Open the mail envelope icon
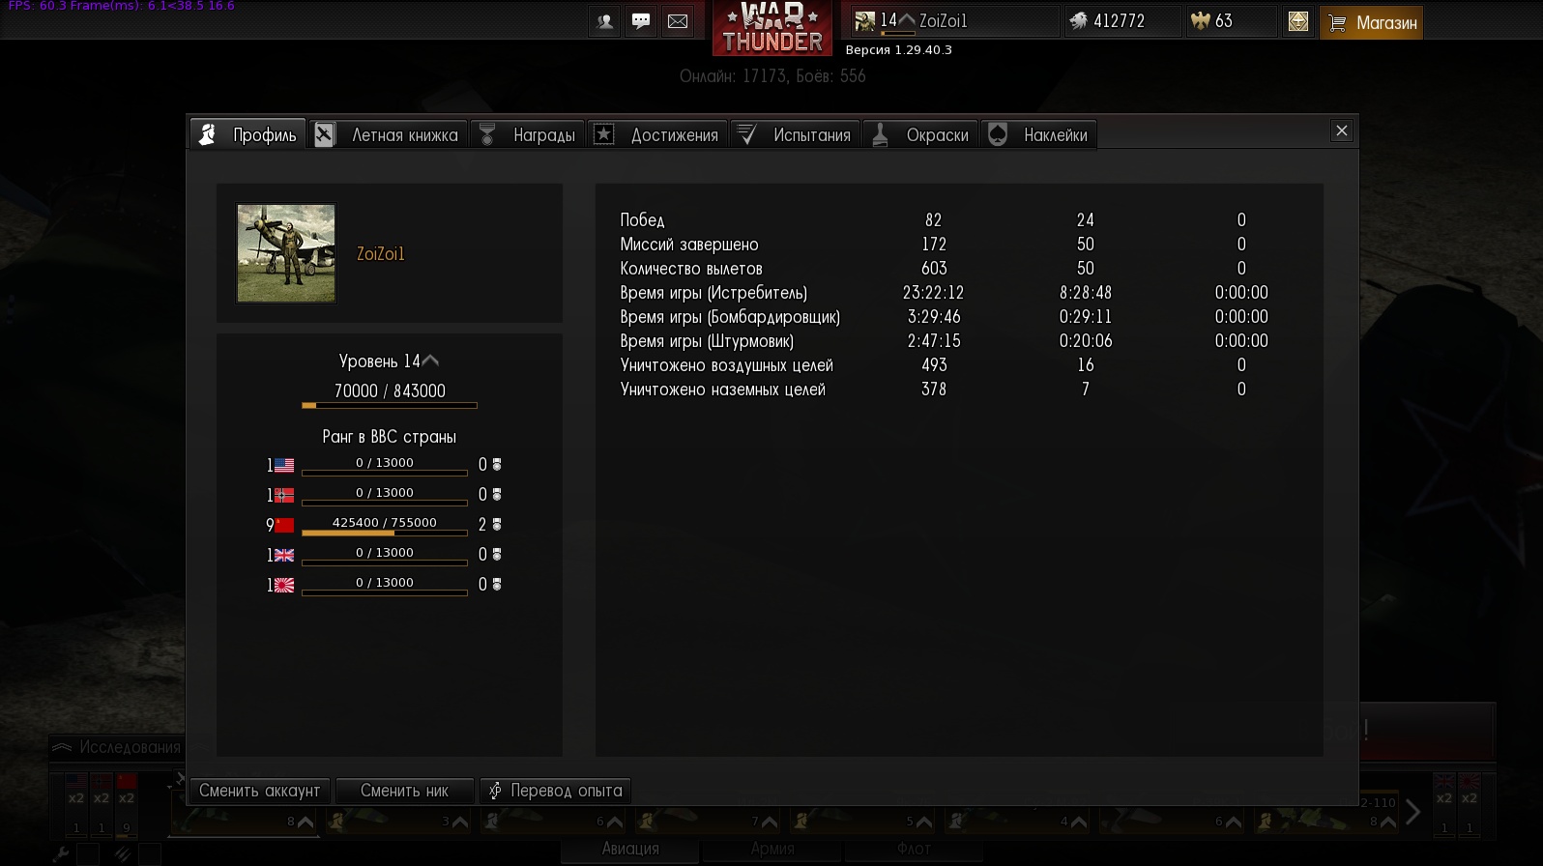Screen dimensions: 1543x866 coord(678,21)
